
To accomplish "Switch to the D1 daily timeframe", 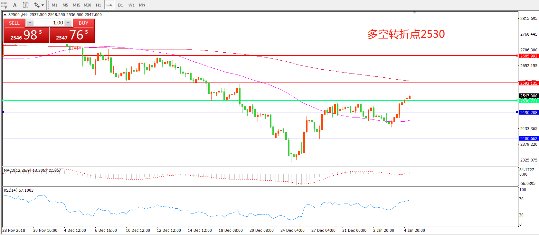I will pyautogui.click(x=120, y=5).
